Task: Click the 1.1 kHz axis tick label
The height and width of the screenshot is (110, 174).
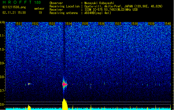Action: pyautogui.click(x=2, y=36)
